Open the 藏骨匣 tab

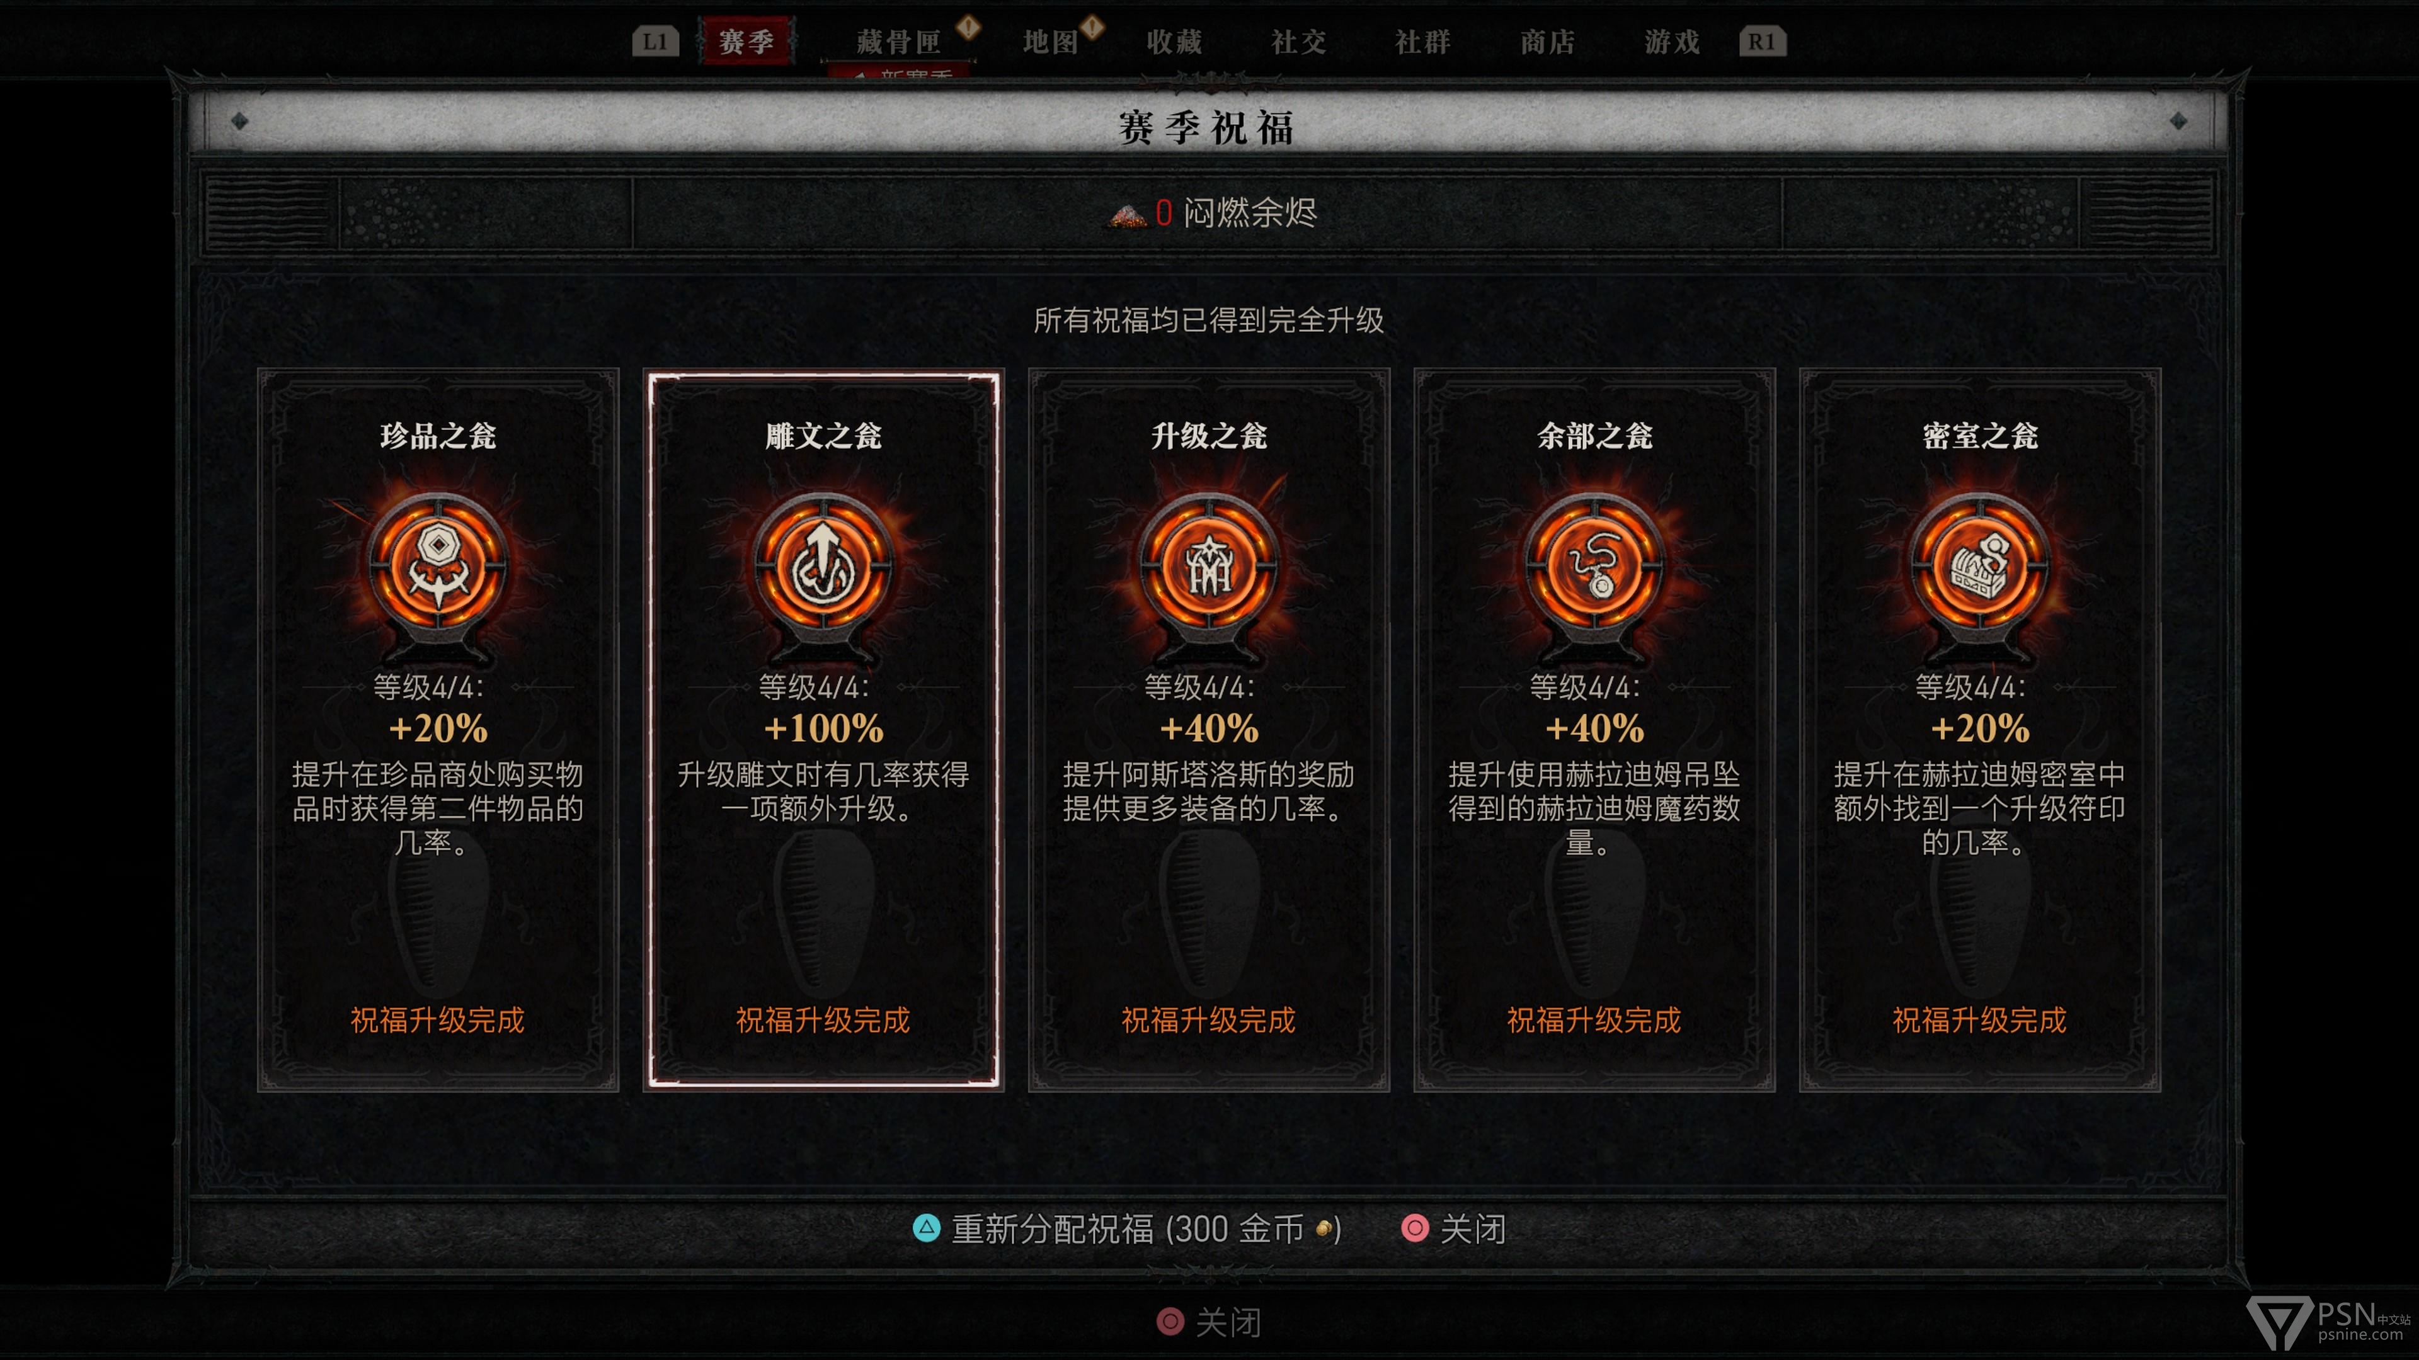point(899,42)
